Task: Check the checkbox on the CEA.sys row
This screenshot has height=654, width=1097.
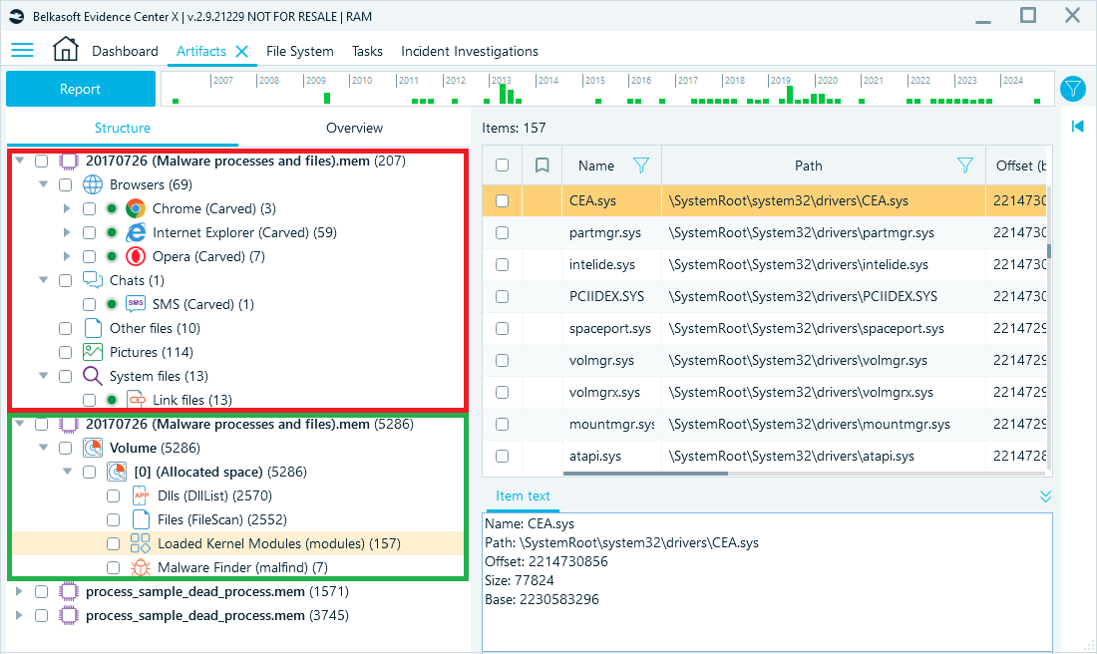Action: (x=502, y=200)
